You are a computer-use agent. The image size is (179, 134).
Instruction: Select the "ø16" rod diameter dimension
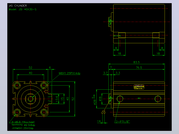click(x=100, y=99)
